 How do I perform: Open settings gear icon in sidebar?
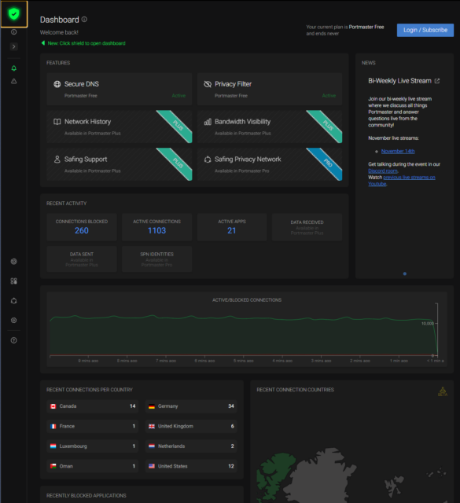click(x=14, y=320)
